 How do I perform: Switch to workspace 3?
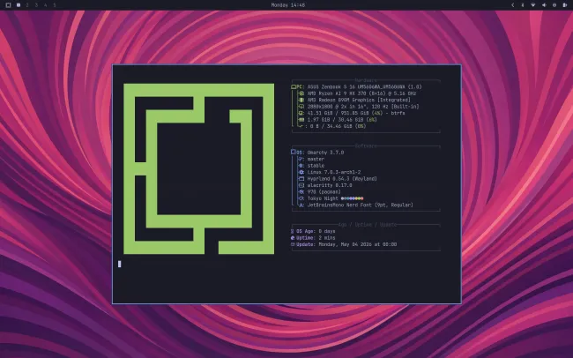[36, 5]
